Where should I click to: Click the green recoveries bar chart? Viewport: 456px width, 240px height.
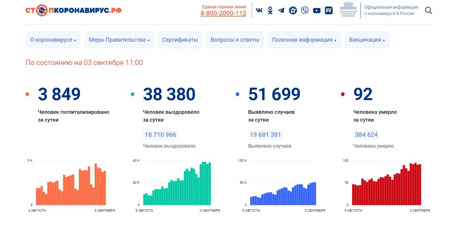click(177, 183)
